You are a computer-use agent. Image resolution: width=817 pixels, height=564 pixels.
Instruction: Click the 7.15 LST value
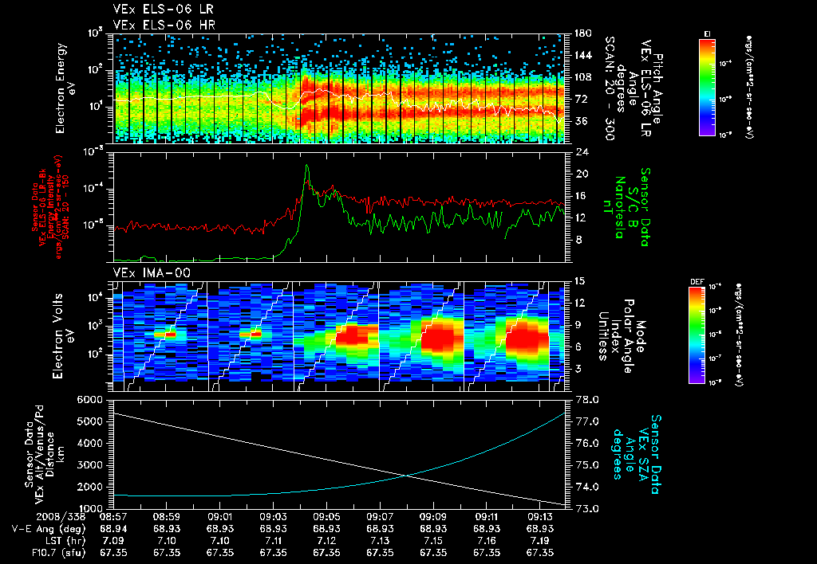(433, 541)
